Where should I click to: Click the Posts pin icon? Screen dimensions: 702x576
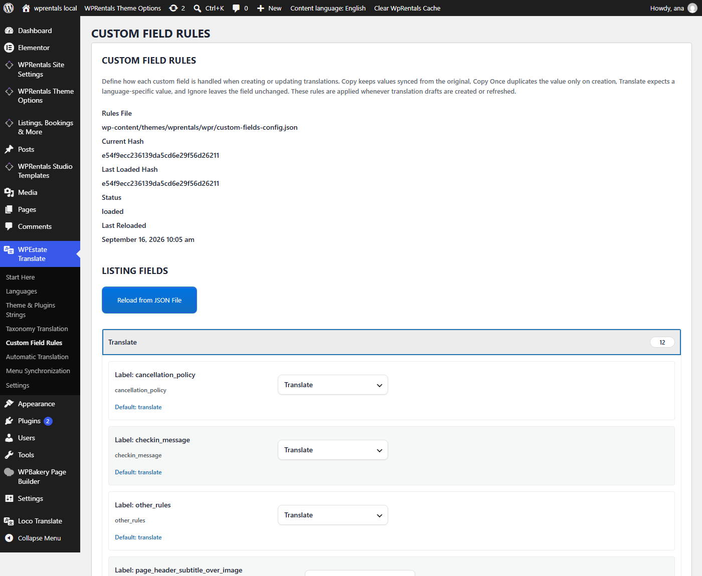(9, 149)
